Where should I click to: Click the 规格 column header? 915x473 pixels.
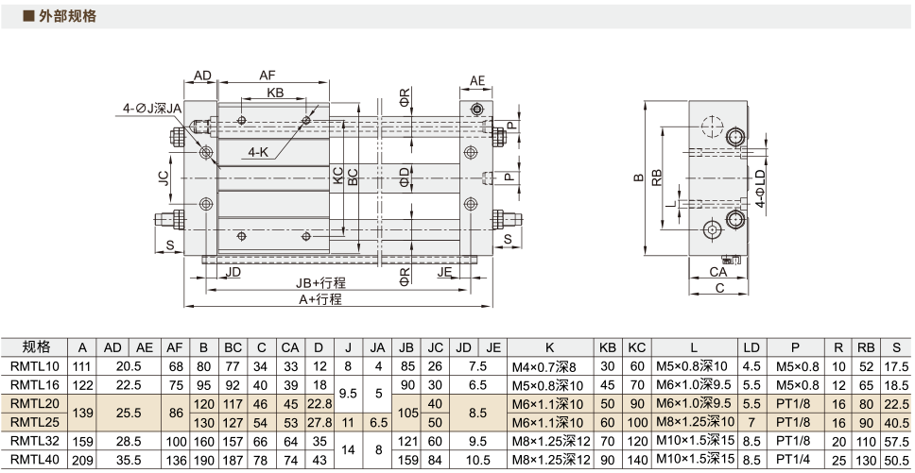click(x=36, y=347)
